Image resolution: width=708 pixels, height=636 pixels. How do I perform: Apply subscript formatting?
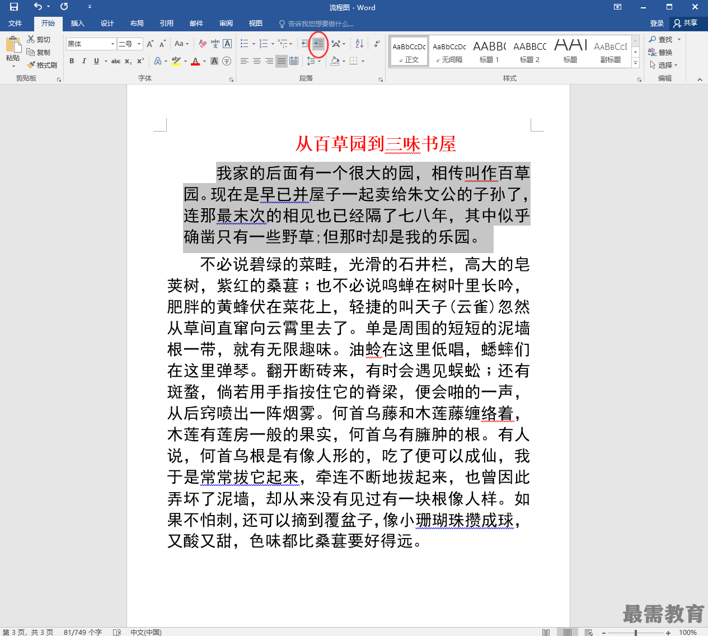[128, 61]
